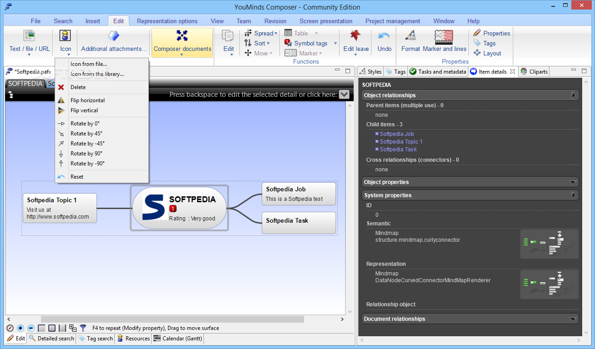Select the Softpedia Topic 1 node on canvas
The image size is (595, 349).
60,208
